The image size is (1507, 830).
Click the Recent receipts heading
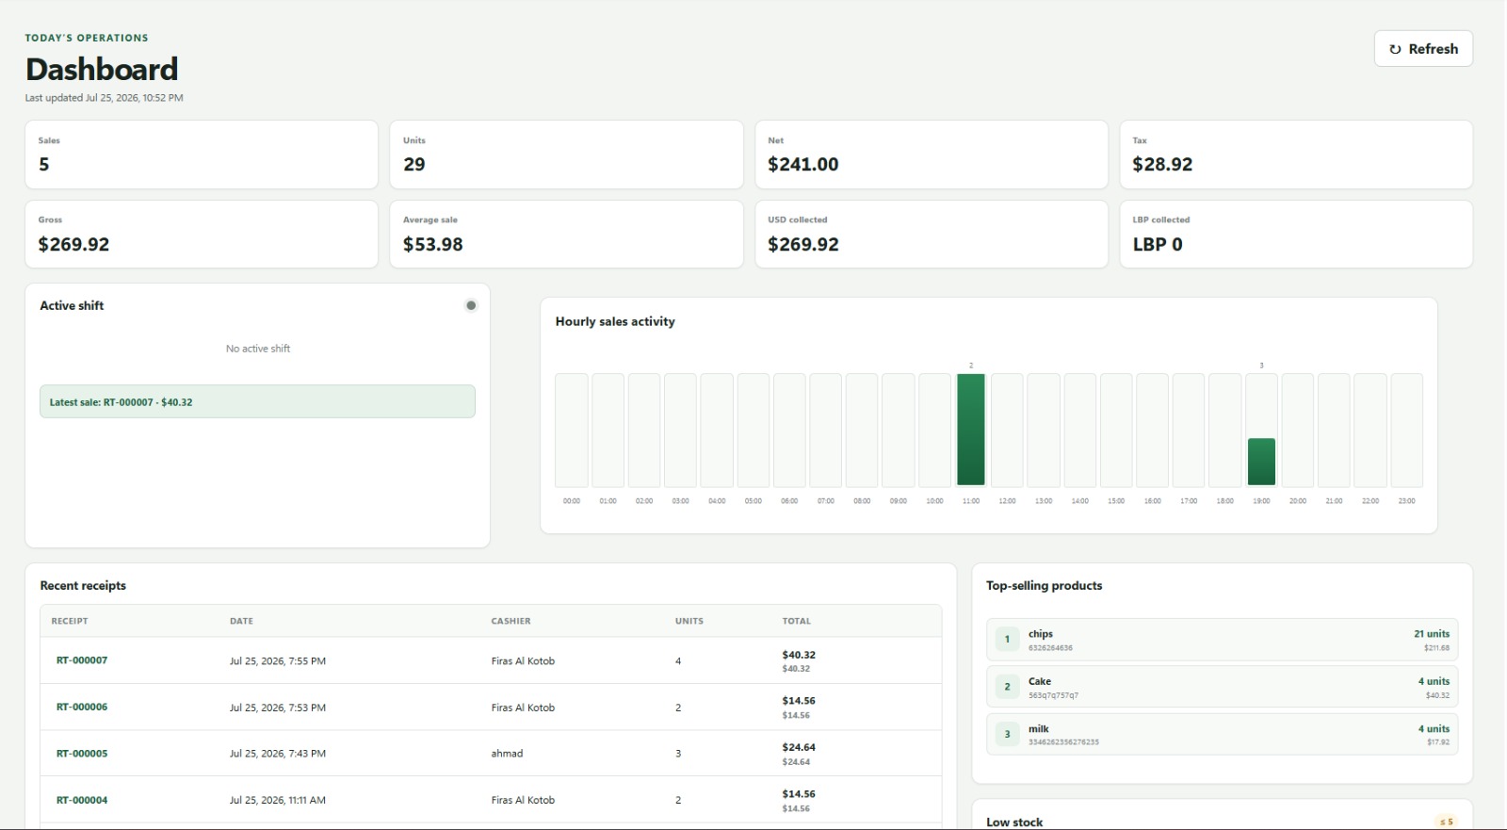tap(83, 585)
